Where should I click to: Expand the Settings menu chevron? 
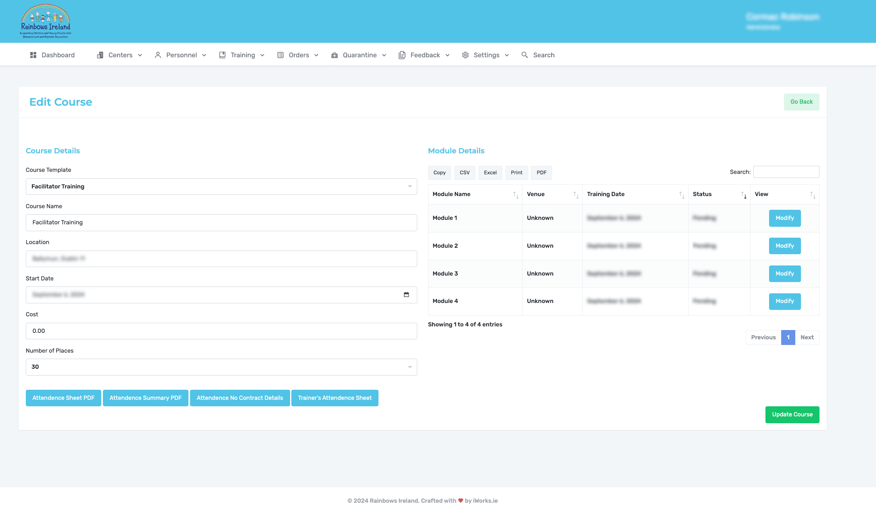tap(507, 55)
